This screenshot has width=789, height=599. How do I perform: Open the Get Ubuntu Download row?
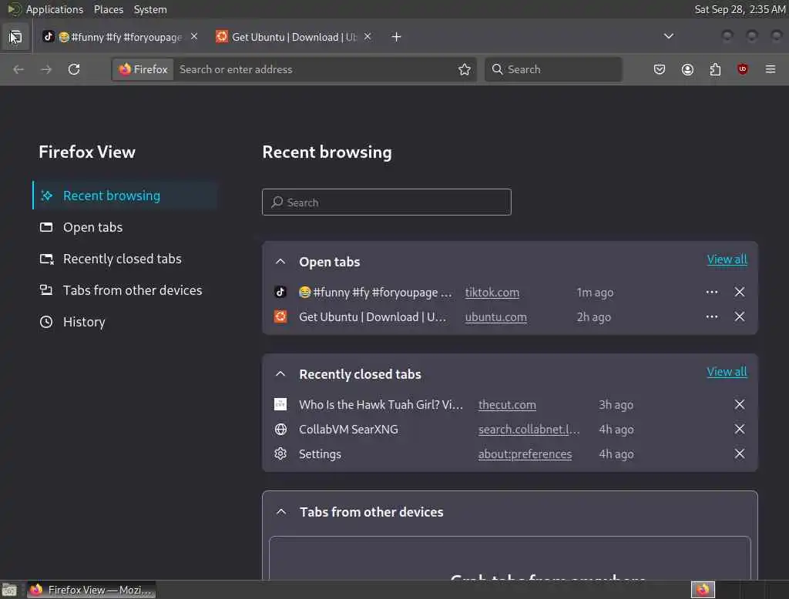[372, 317]
